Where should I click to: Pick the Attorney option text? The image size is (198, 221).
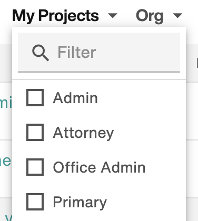pyautogui.click(x=83, y=133)
